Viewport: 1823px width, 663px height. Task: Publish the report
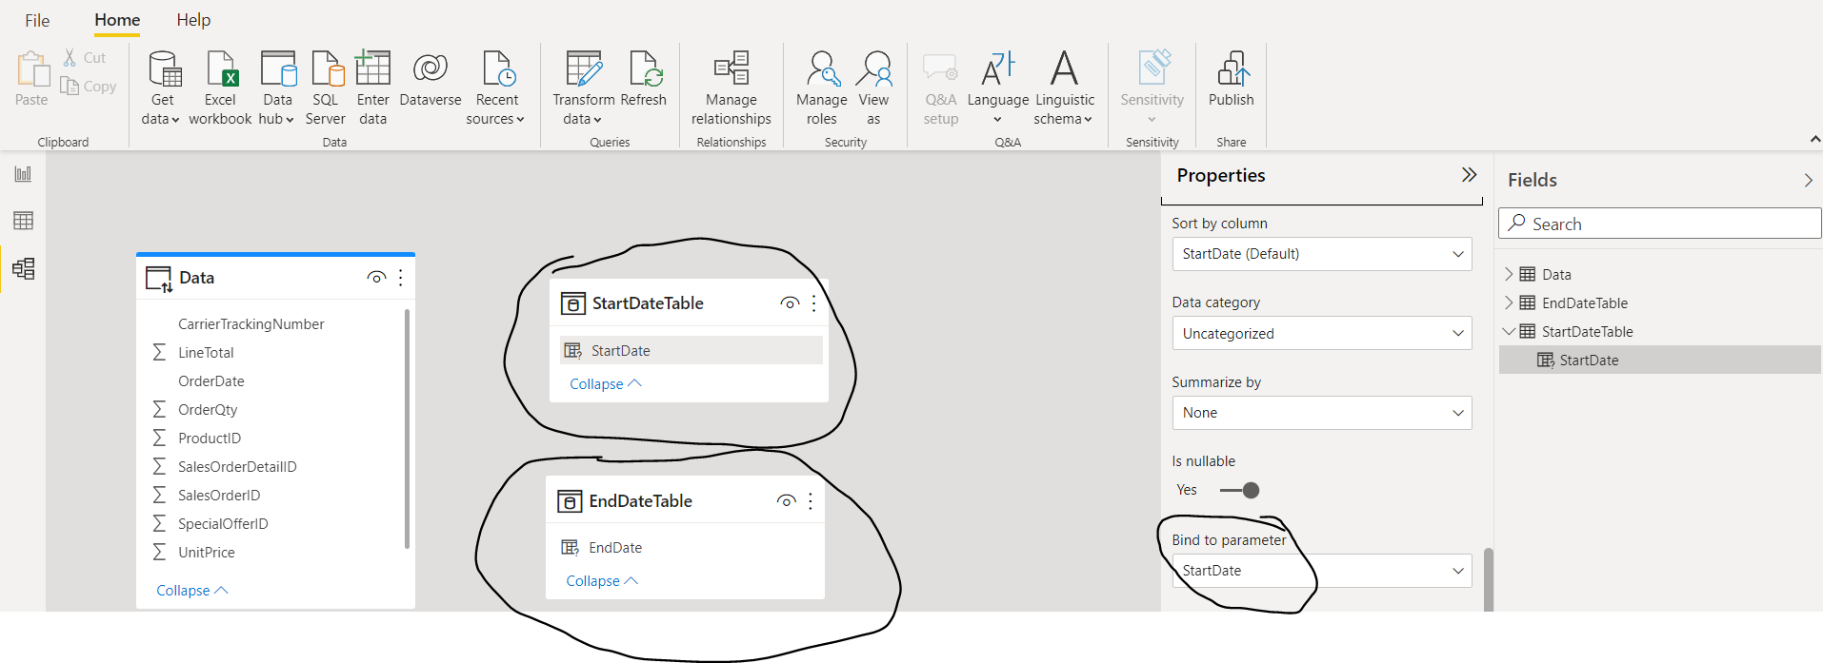(x=1232, y=79)
